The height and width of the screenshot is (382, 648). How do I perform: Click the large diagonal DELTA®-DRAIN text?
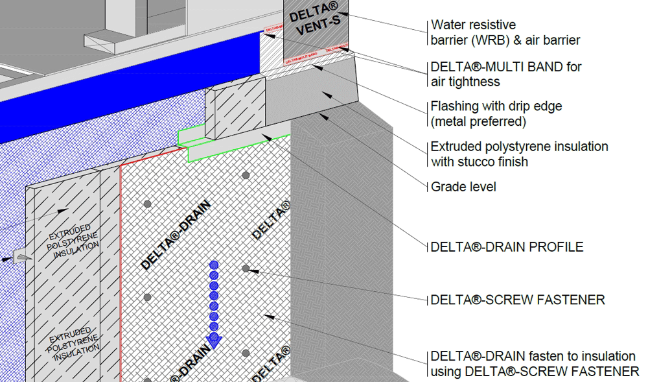[x=176, y=235]
